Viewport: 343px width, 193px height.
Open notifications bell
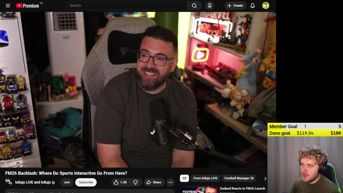point(252,5)
